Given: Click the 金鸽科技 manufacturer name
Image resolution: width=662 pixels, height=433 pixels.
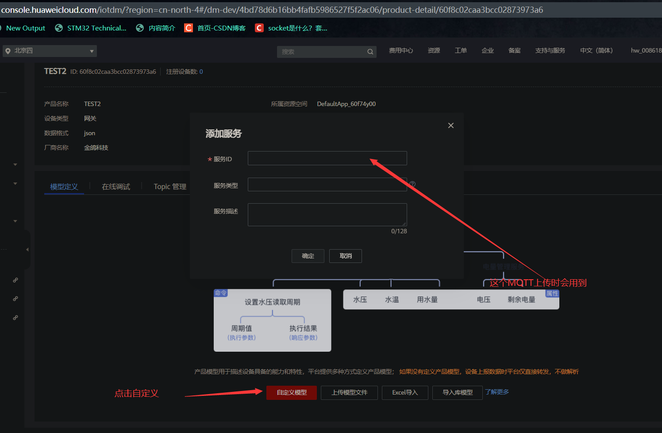Looking at the screenshot, I should (96, 148).
